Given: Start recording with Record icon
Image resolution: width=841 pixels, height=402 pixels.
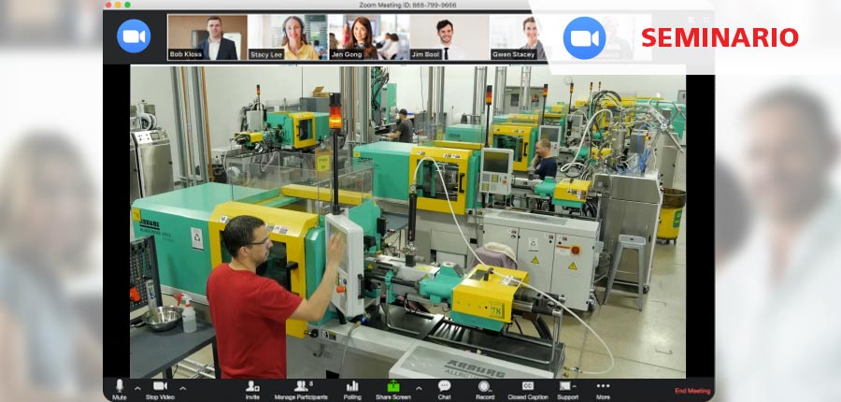Looking at the screenshot, I should (484, 386).
